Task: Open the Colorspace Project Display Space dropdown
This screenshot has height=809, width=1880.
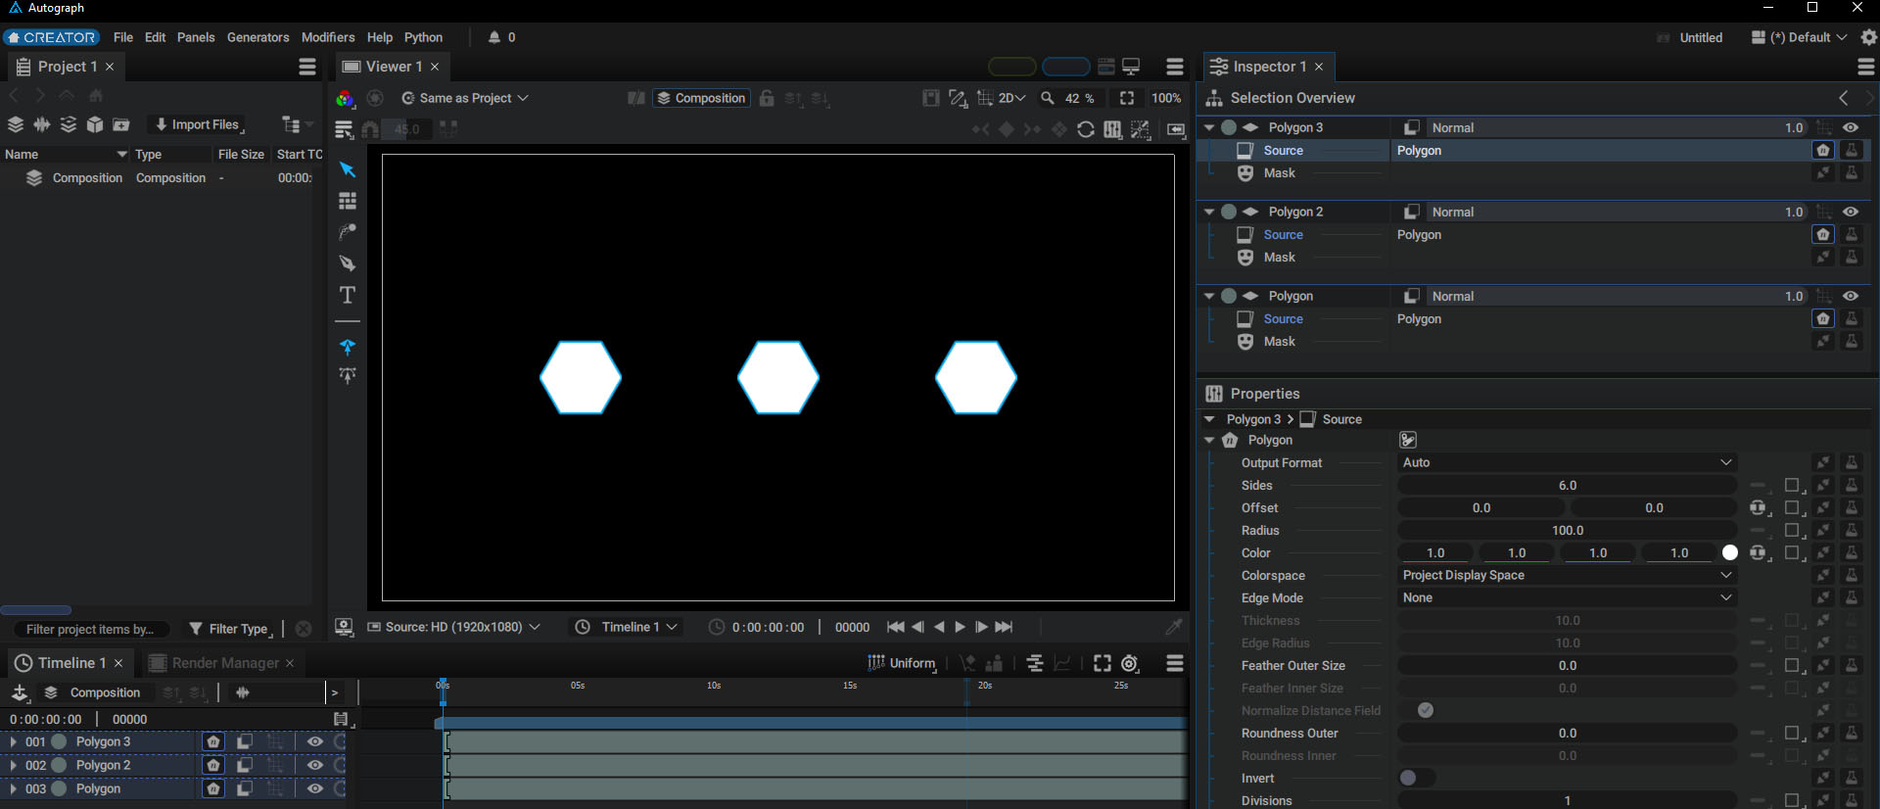Action: pos(1567,575)
